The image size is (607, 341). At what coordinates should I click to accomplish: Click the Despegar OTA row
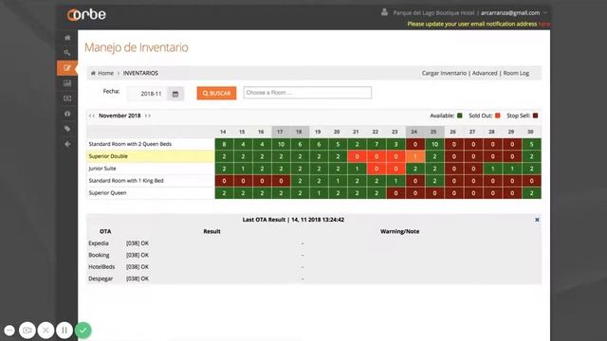(314, 278)
